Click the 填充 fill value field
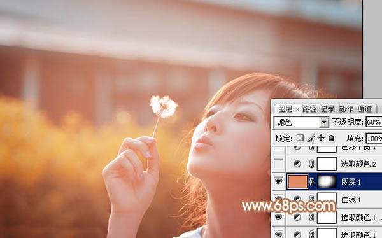 [374, 139]
